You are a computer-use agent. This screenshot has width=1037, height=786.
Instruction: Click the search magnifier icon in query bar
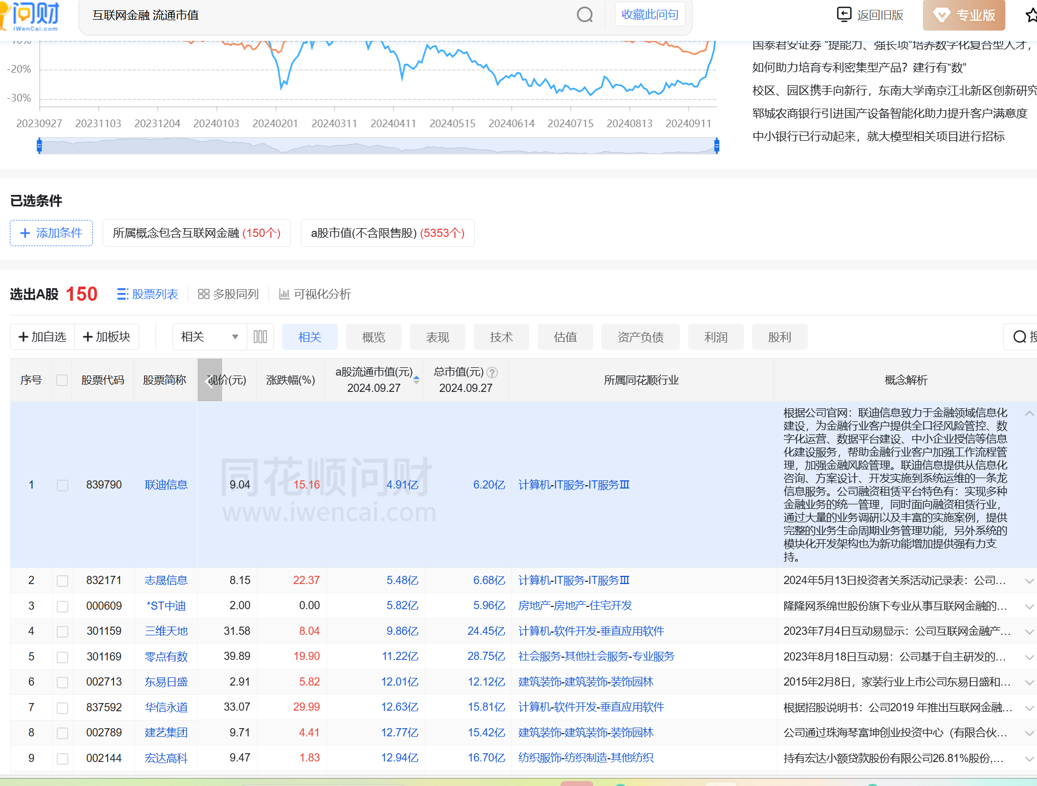coord(585,15)
